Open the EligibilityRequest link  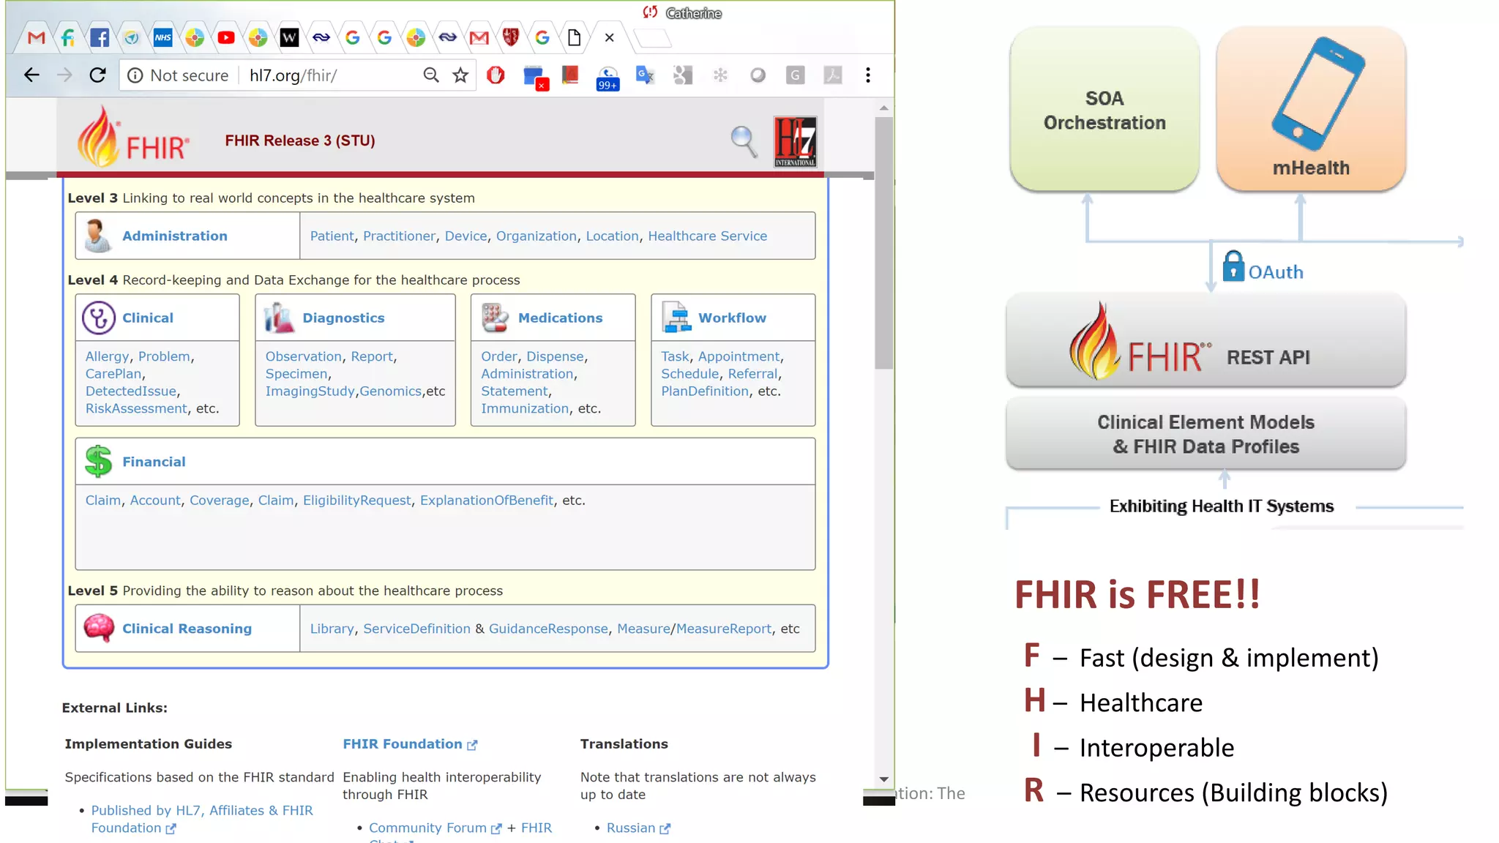point(356,500)
